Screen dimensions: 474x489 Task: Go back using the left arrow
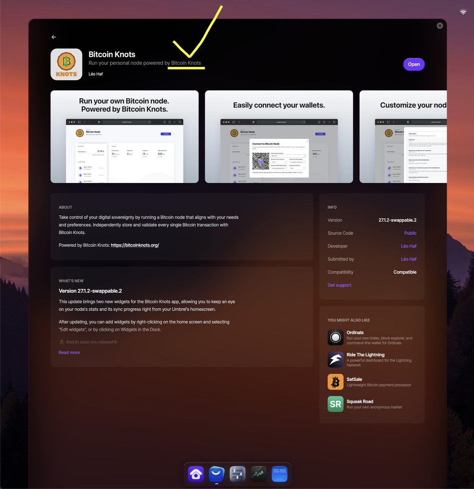tap(54, 37)
